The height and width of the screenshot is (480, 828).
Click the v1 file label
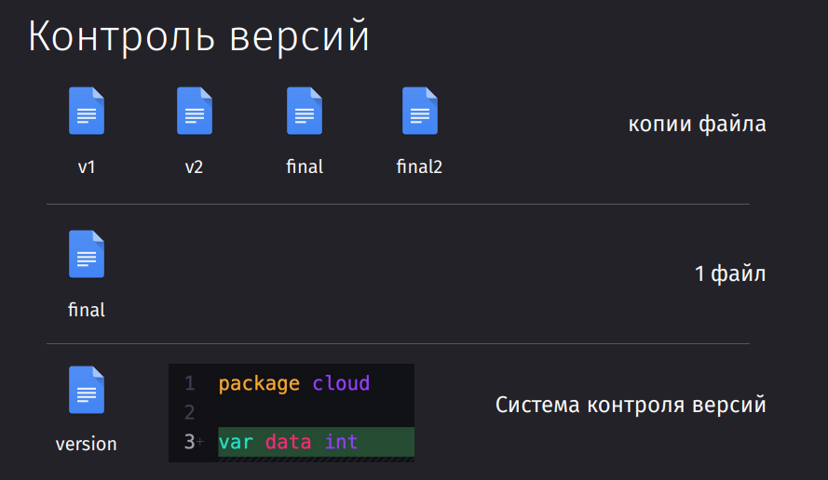click(87, 167)
